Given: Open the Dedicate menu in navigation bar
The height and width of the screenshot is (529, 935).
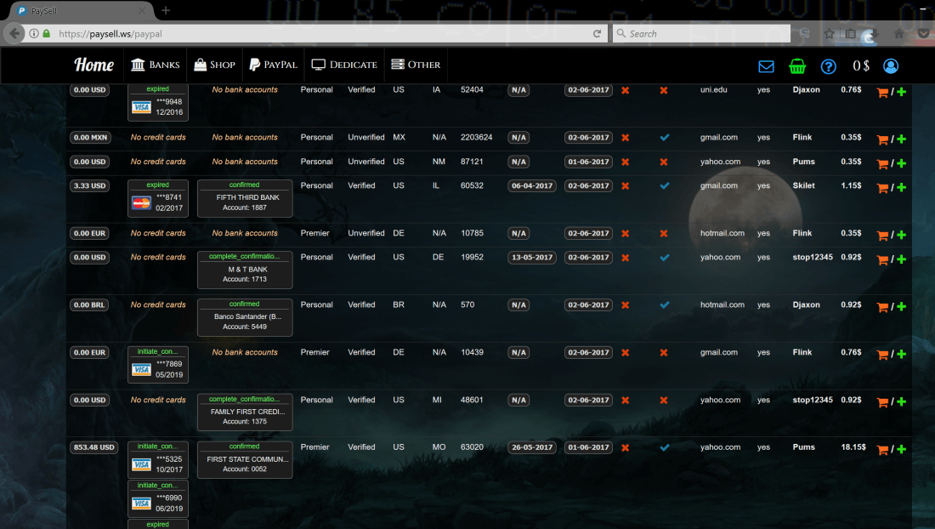Looking at the screenshot, I should click(x=343, y=65).
